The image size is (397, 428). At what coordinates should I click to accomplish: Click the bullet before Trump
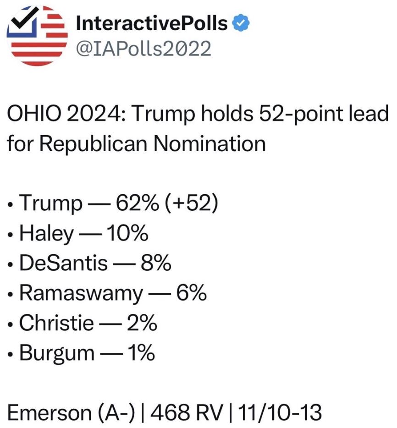(11, 205)
